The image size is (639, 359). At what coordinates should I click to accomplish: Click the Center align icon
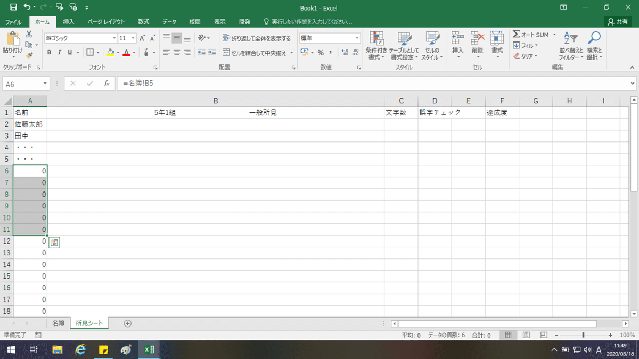177,52
